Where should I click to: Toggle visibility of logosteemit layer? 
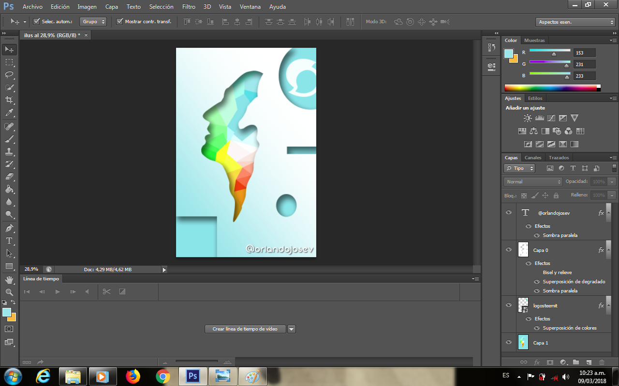click(x=509, y=305)
